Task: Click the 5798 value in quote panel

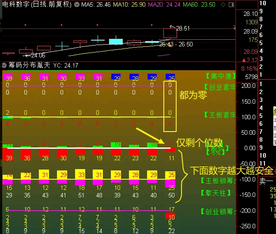Action: (251, 77)
